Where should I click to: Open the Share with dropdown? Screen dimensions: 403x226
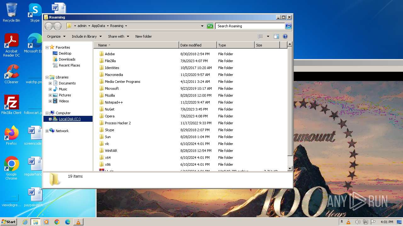(x=118, y=36)
